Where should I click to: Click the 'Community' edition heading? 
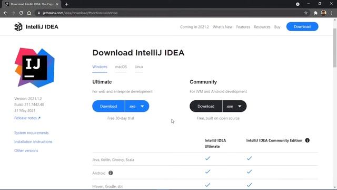click(x=203, y=82)
